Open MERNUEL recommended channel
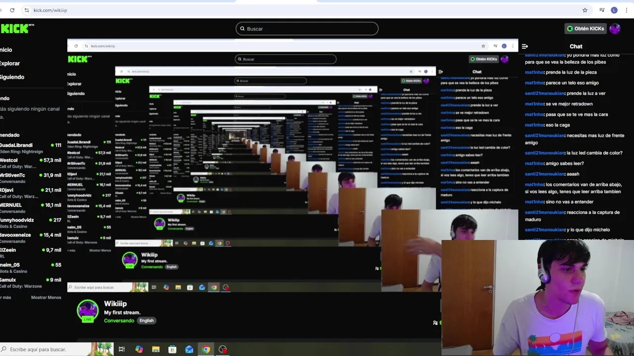Screen dimensions: 634x356 click(x=31, y=208)
